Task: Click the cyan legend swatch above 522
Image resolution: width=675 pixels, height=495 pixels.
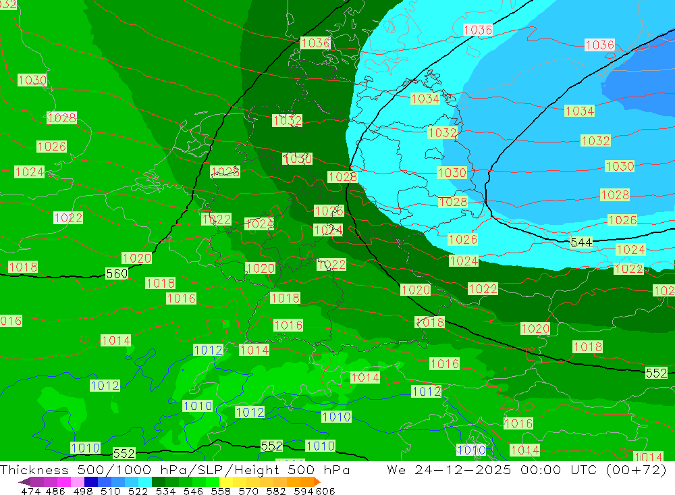Action: click(145, 481)
